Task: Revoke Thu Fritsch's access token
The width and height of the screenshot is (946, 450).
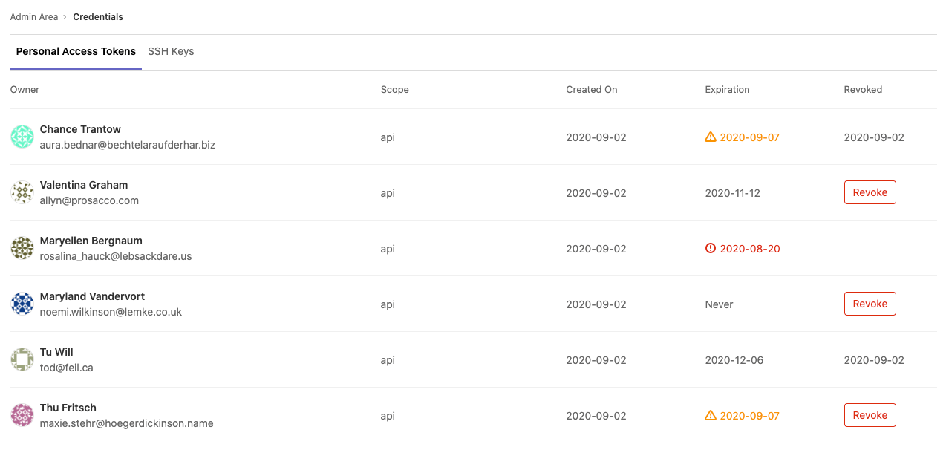Action: pyautogui.click(x=870, y=414)
